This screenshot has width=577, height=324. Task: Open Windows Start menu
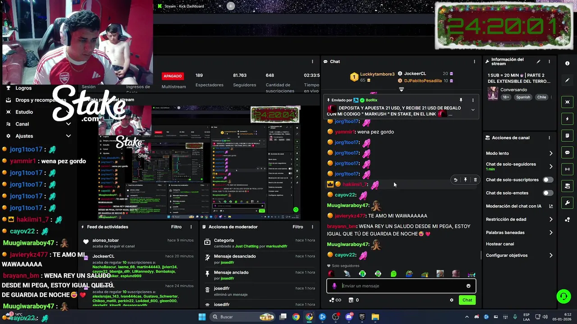[202, 317]
